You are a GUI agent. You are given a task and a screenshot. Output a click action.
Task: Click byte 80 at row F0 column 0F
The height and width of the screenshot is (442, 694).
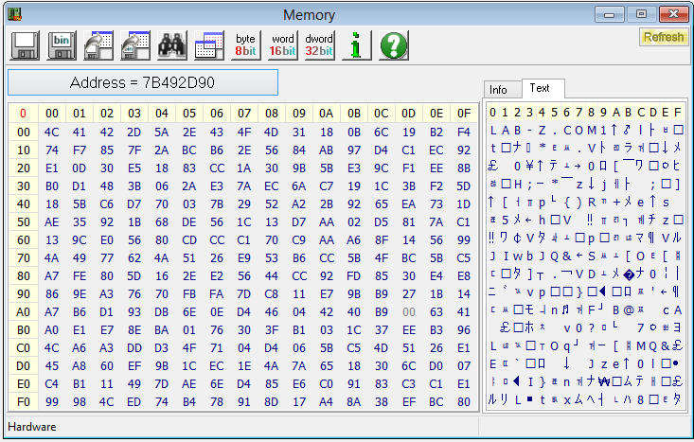tap(463, 401)
